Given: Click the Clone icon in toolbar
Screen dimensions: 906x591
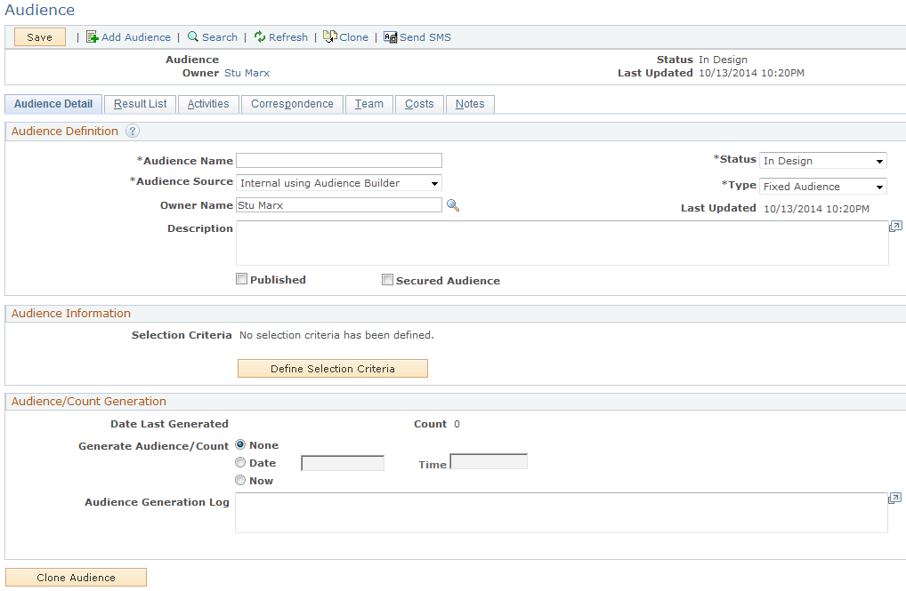Looking at the screenshot, I should [x=330, y=36].
